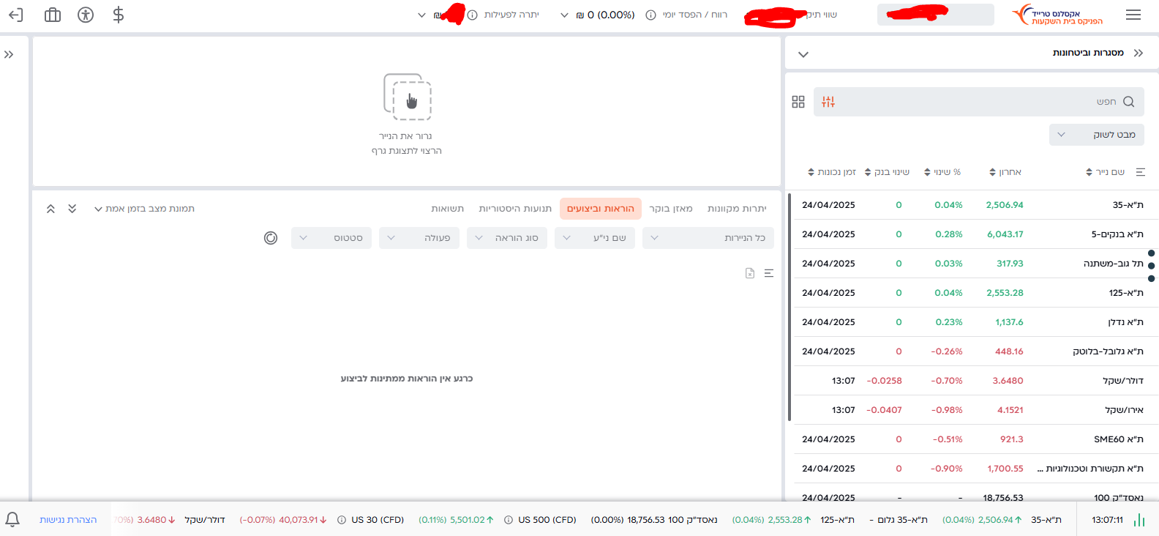Click the watchlist vertical scrollbar

(789, 308)
